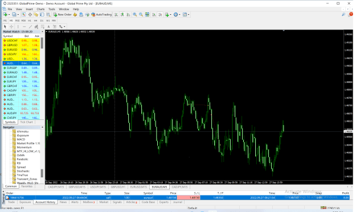Select the W1 timeframe button
The height and width of the screenshot is (212, 356).
tap(48, 20)
